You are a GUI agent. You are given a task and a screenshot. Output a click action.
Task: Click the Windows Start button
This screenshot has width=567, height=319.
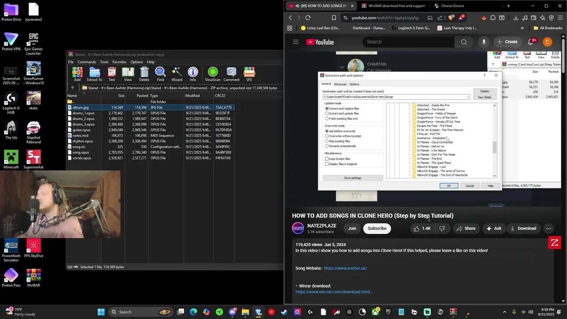pos(101,312)
